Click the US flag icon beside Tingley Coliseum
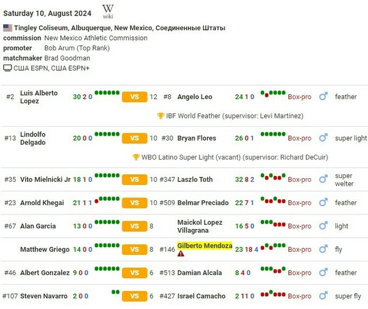This screenshot has width=368, height=309. [8, 28]
